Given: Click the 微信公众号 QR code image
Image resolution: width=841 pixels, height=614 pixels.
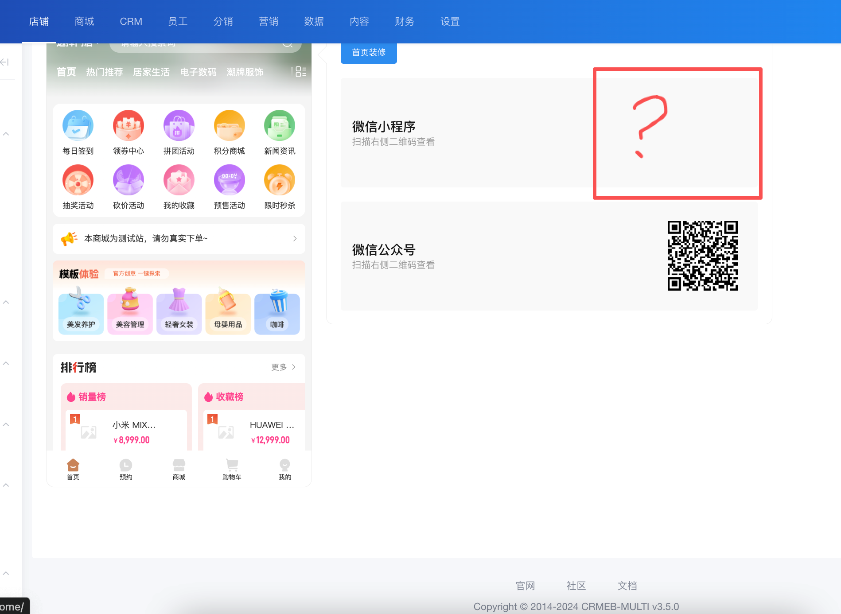Looking at the screenshot, I should [x=703, y=256].
